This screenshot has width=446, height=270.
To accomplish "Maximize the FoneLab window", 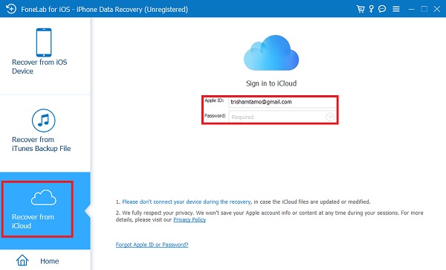I will (424, 9).
